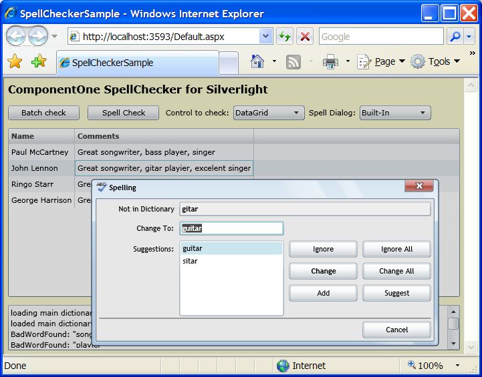Select the suggestion 'guitar'
This screenshot has width=482, height=377.
tap(231, 248)
